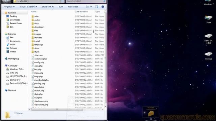
Task: Select the docs folder
Action: (x=36, y=24)
